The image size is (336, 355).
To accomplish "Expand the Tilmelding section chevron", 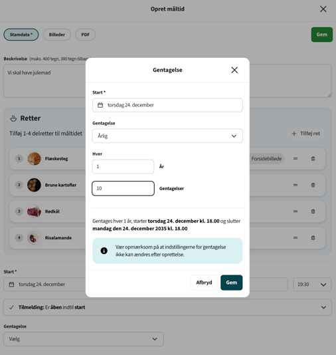I will 323,307.
